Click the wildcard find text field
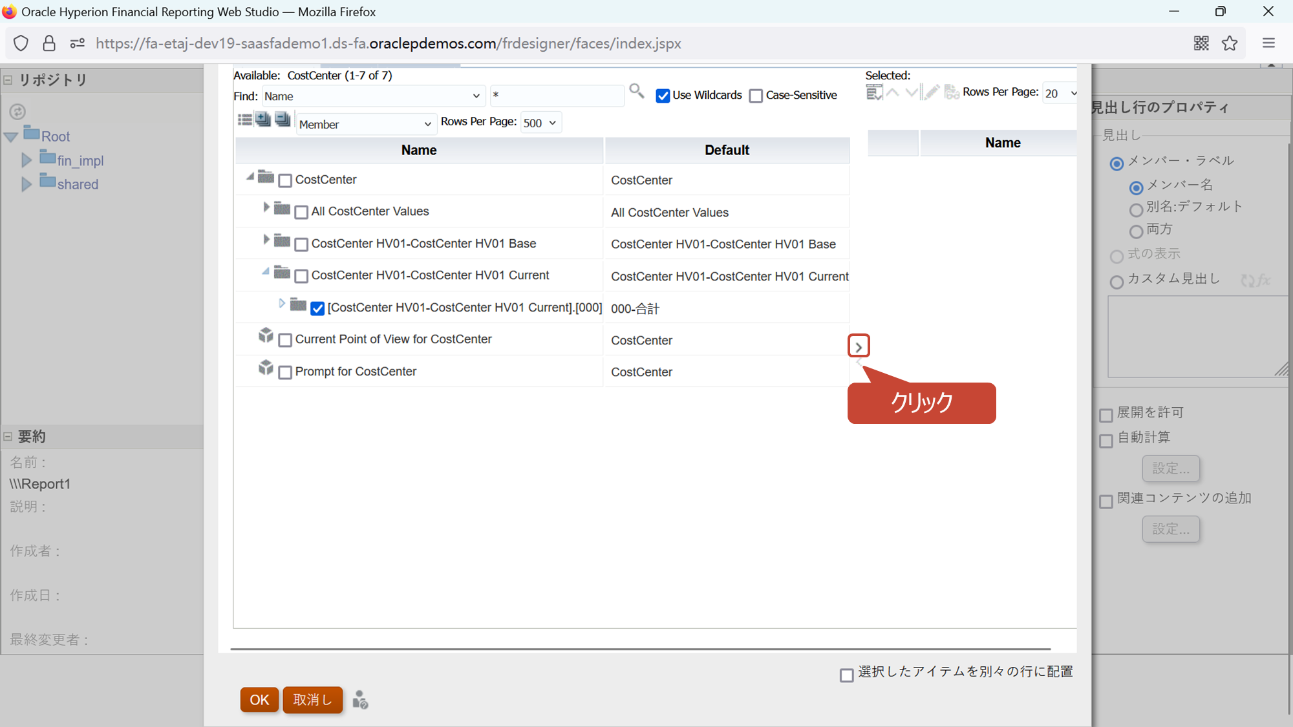Viewport: 1293px width, 727px height. [556, 96]
